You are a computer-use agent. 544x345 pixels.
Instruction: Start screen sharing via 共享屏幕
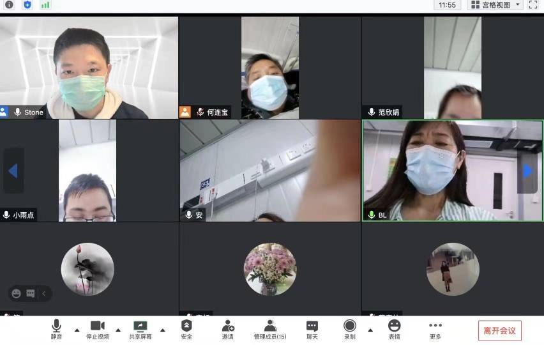[140, 330]
